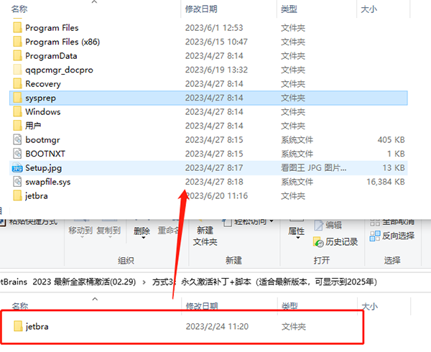Sort lower list by 大小 column
The image size is (431, 352).
pyautogui.click(x=370, y=305)
